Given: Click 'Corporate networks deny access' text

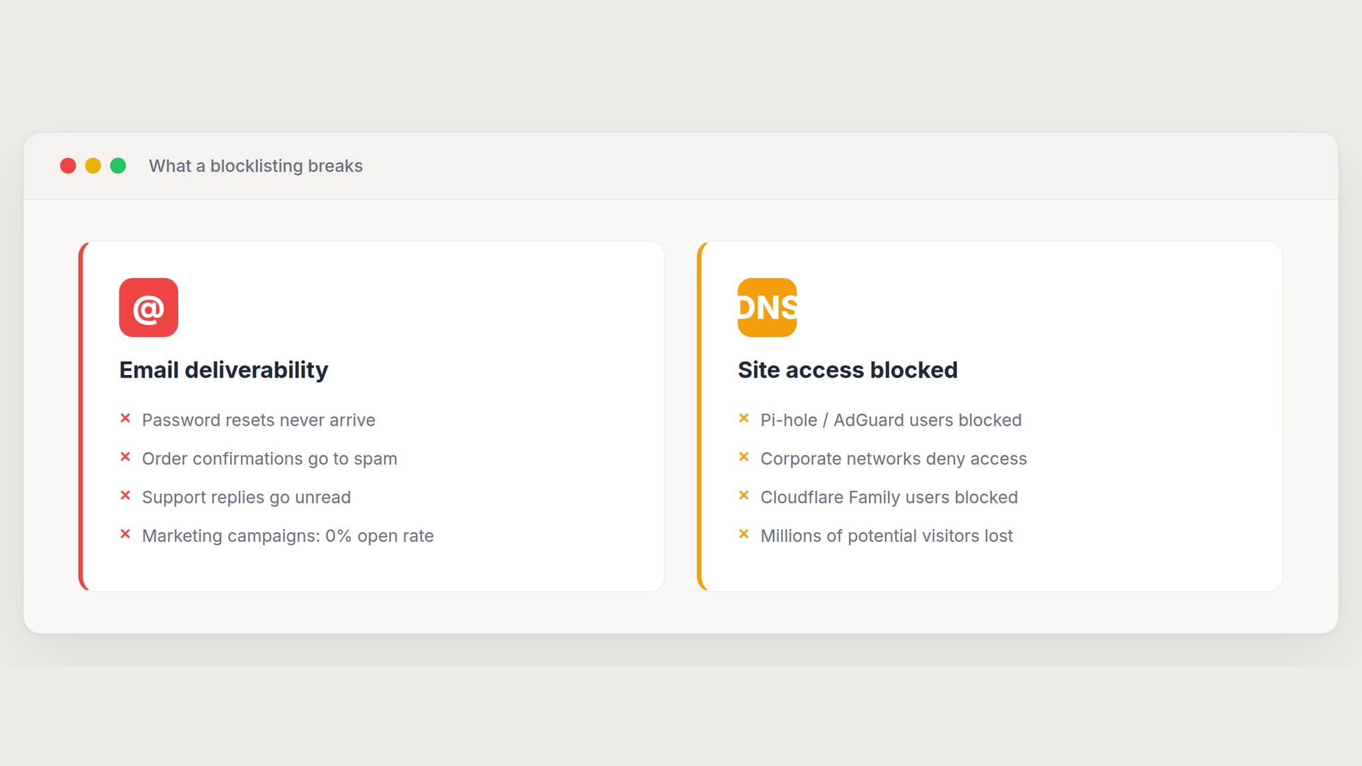Looking at the screenshot, I should (x=893, y=459).
